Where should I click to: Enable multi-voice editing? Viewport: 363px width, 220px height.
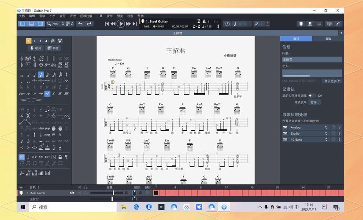tap(53, 41)
